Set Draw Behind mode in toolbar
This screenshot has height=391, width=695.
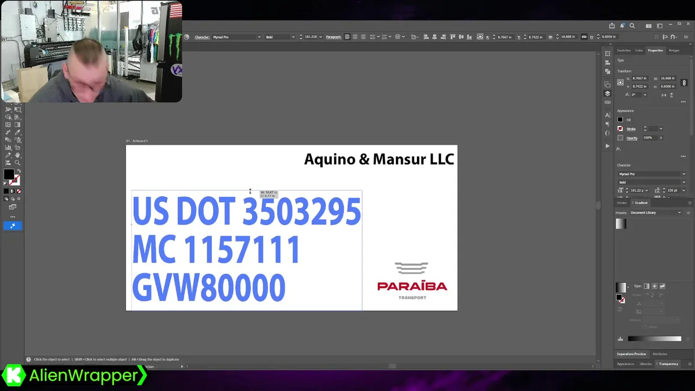click(x=12, y=199)
